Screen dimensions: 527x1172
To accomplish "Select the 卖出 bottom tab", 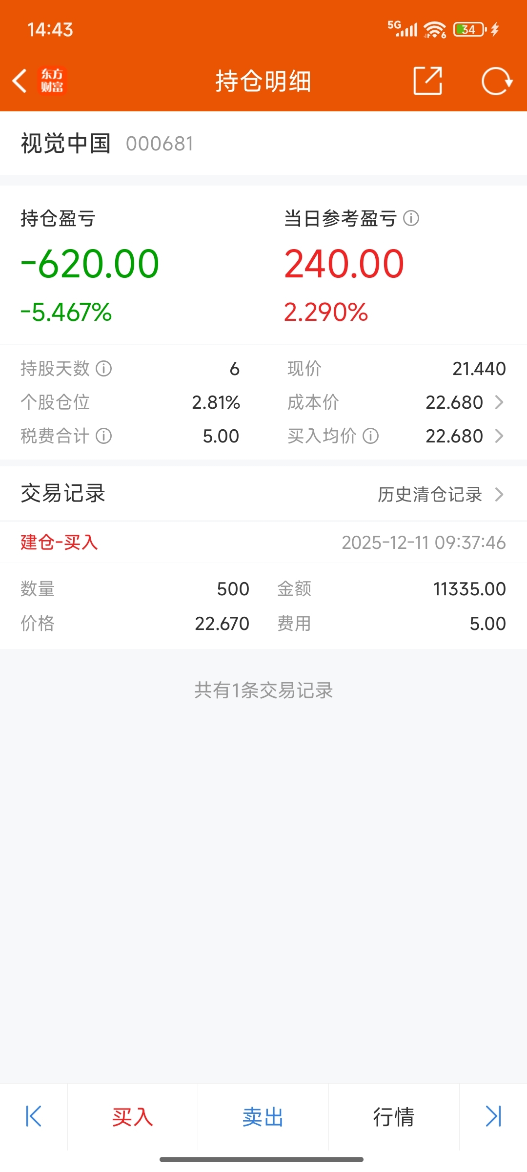I will tap(263, 1117).
